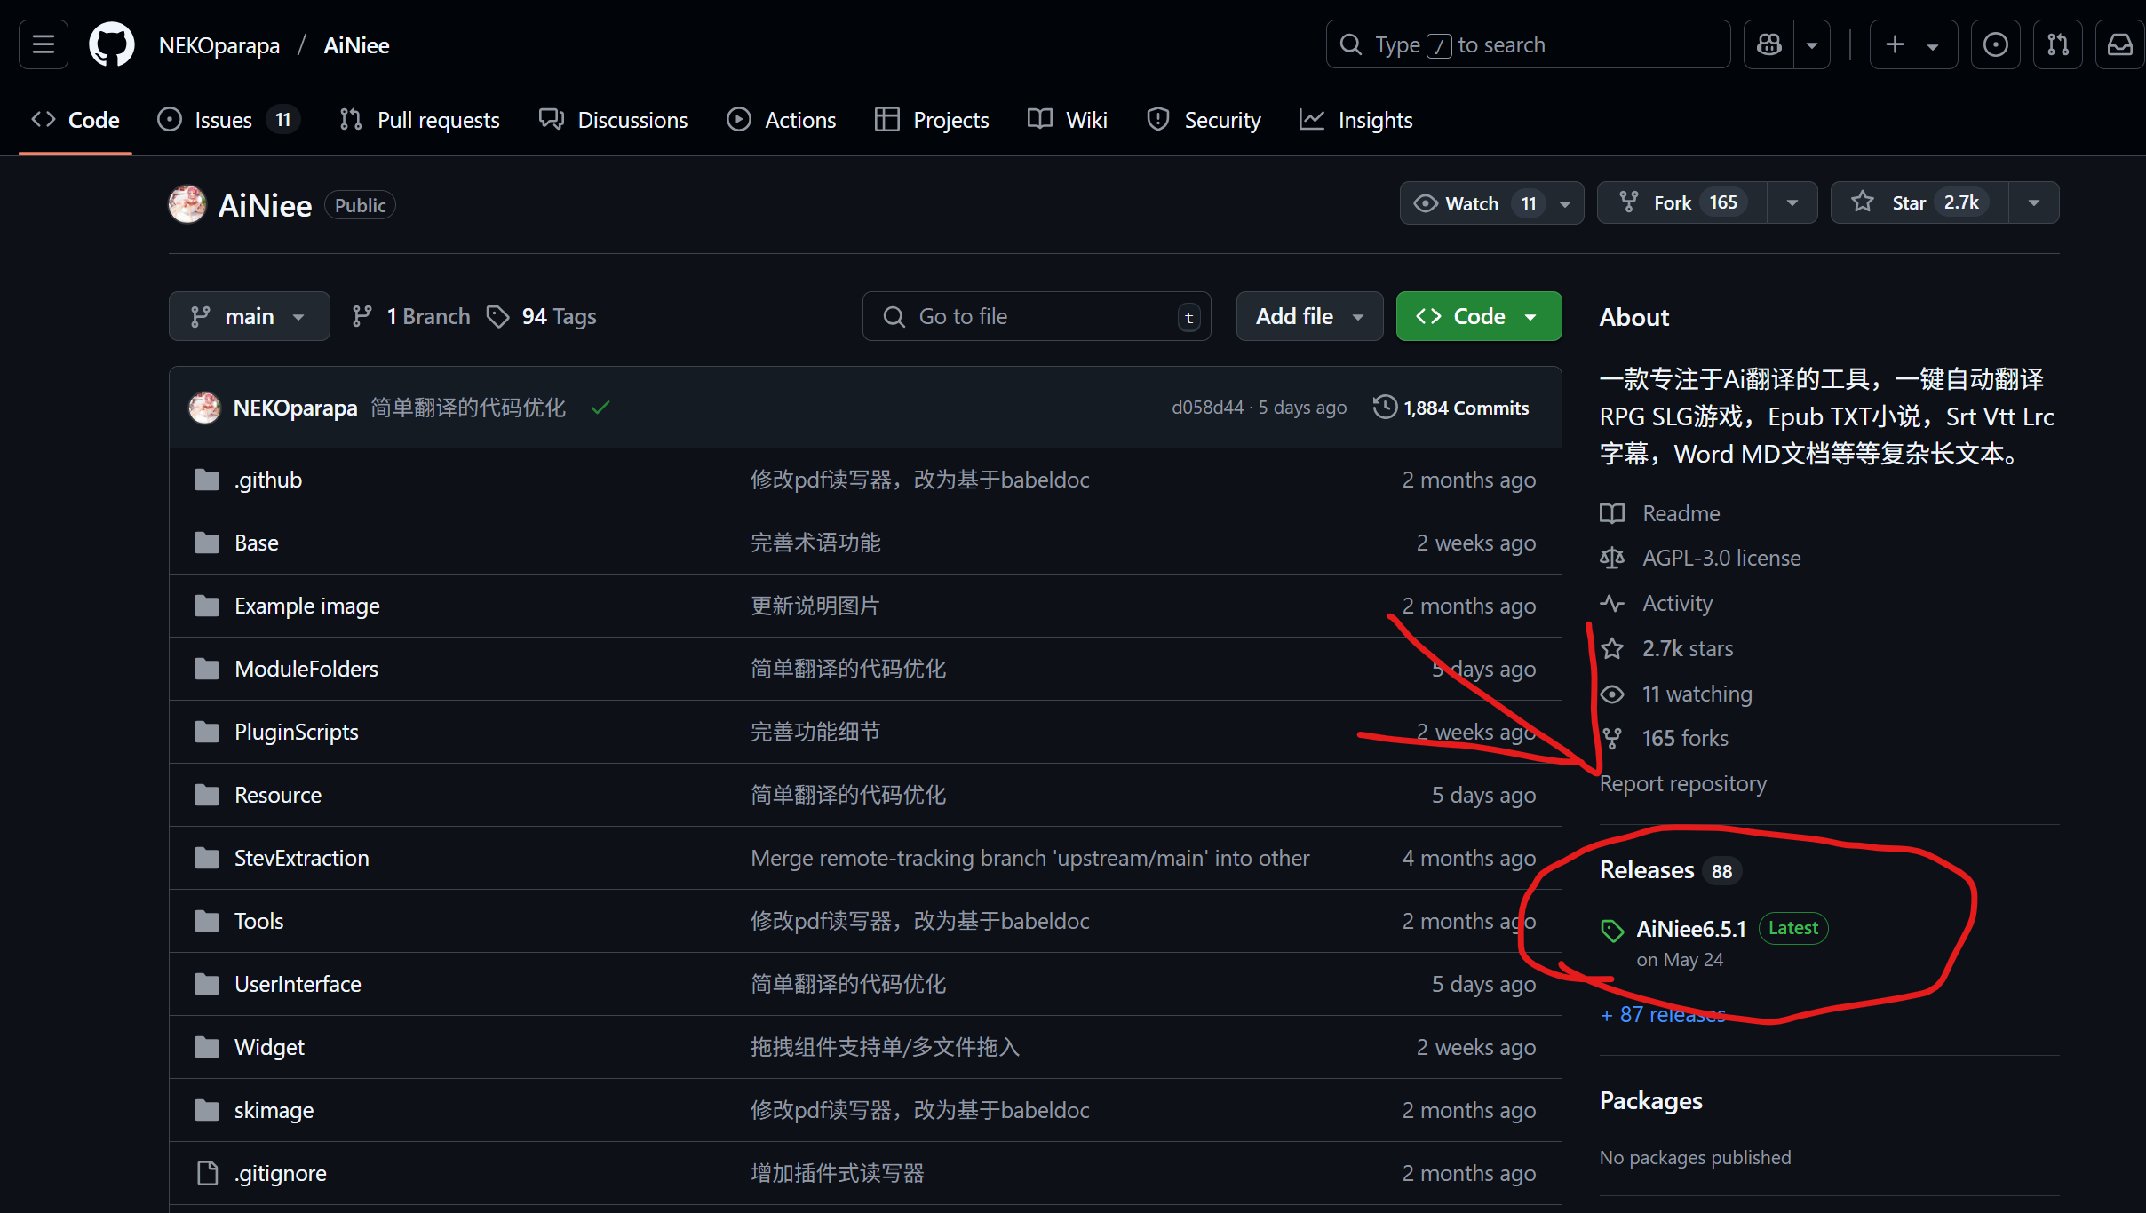Open the Example image folder
Image resolution: width=2146 pixels, height=1213 pixels.
307,606
